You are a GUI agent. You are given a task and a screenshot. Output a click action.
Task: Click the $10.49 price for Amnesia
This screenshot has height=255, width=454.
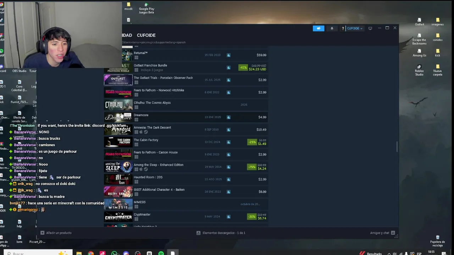(261, 130)
